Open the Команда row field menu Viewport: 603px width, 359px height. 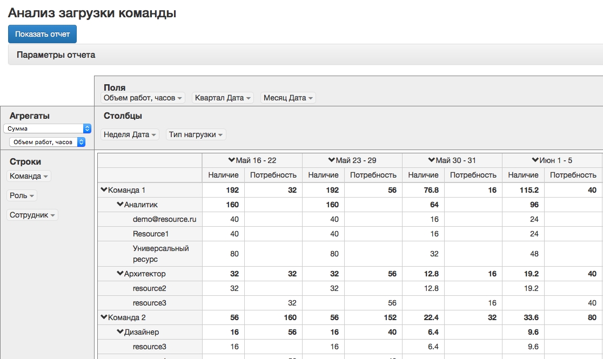pos(29,176)
